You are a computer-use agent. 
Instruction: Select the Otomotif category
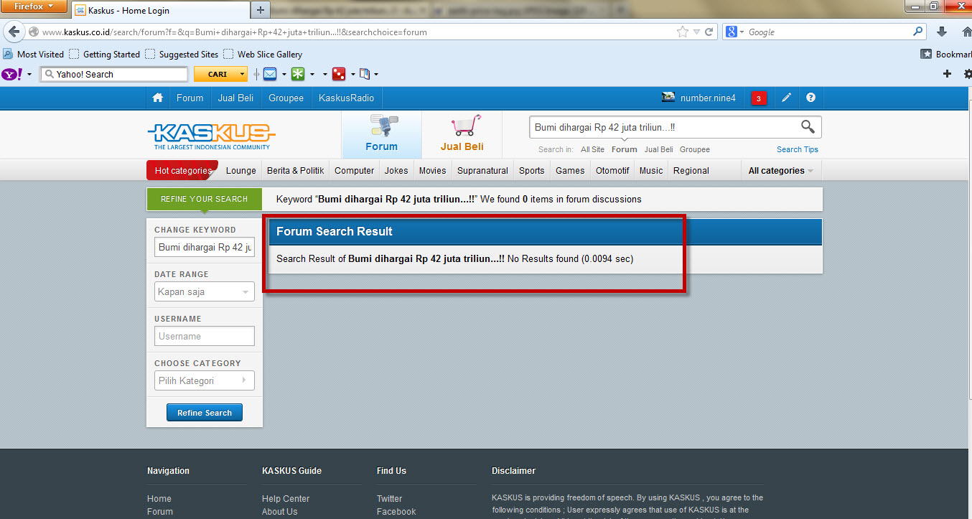tap(612, 171)
